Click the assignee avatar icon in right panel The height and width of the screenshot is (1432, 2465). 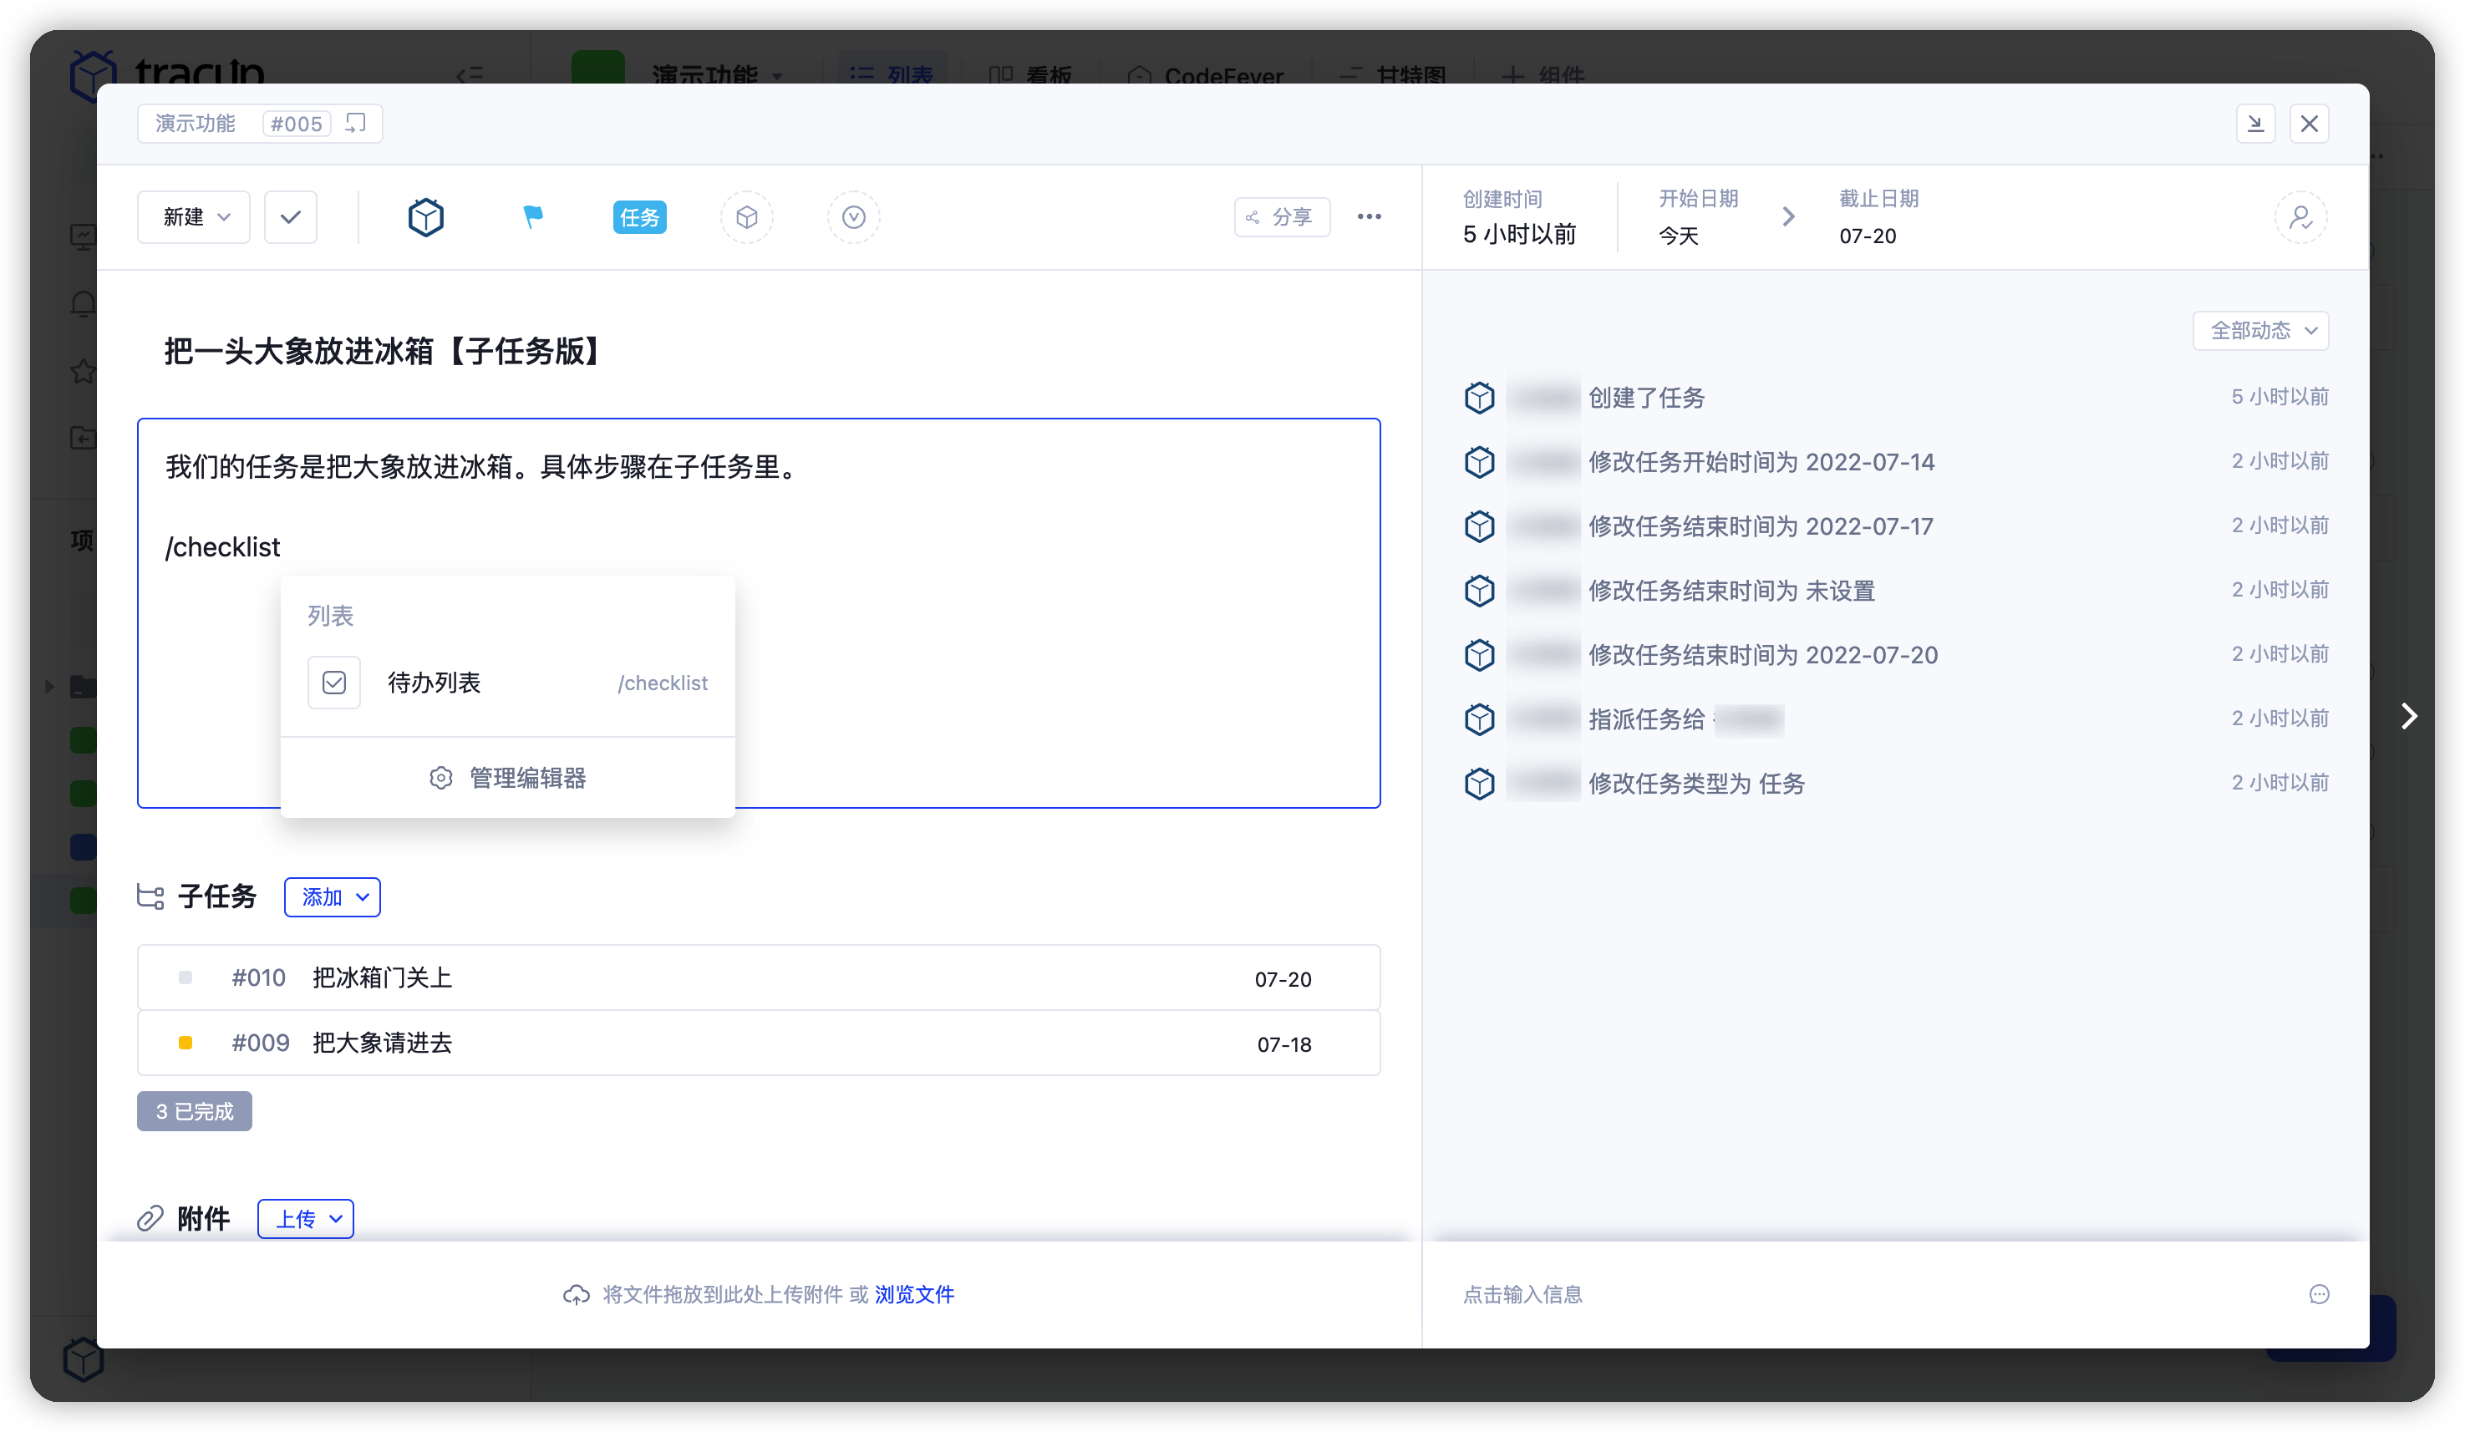point(2302,216)
